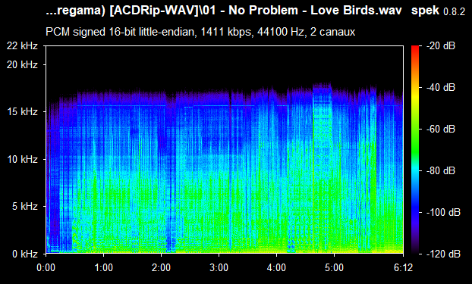The image size is (472, 284).
Task: Click the 15 kHz frequency axis label
Action: point(22,112)
